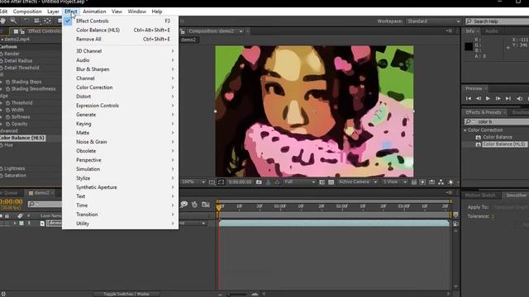Step forward one frame in Preview

[x=498, y=99]
